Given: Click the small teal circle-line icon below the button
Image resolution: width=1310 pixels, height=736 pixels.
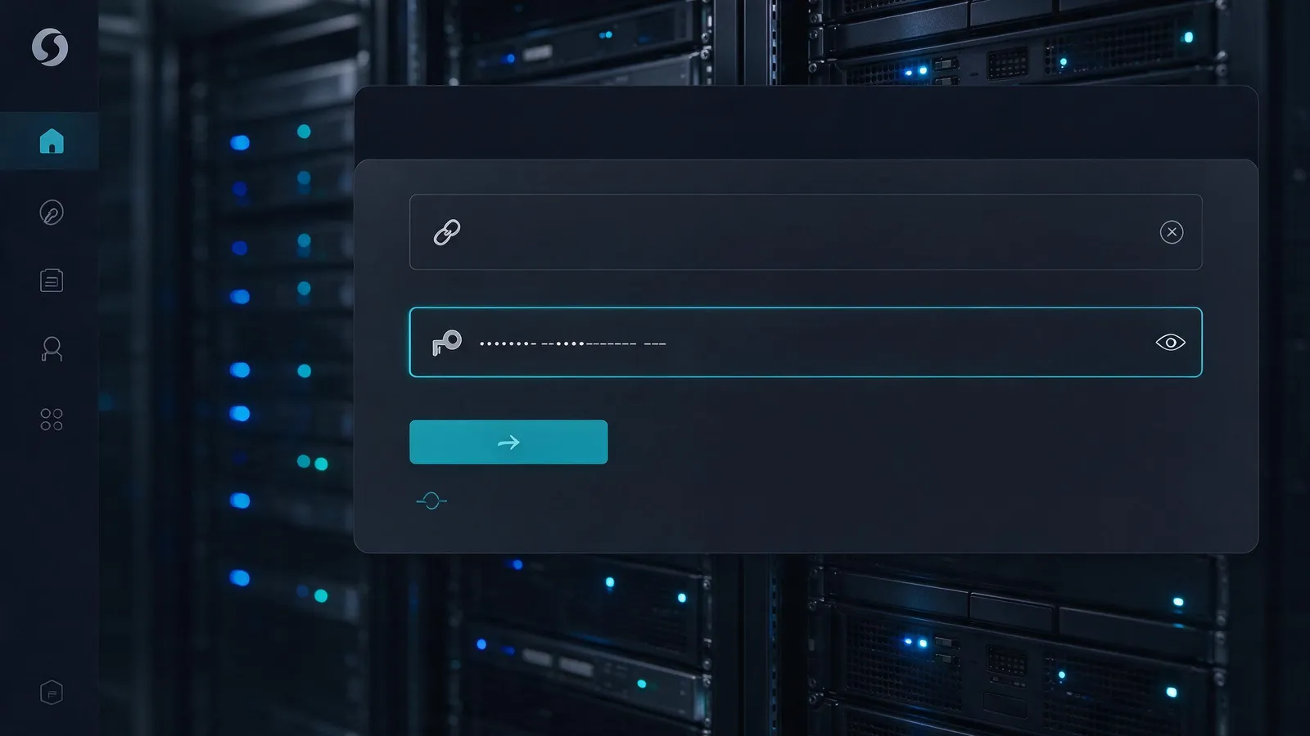Looking at the screenshot, I should coord(431,500).
